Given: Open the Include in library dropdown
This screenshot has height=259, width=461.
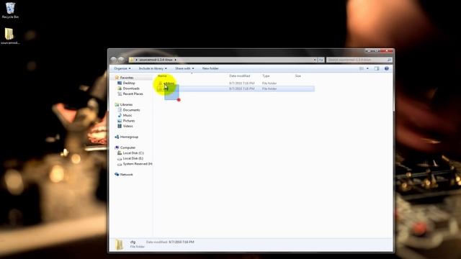Looking at the screenshot, I should (153, 68).
